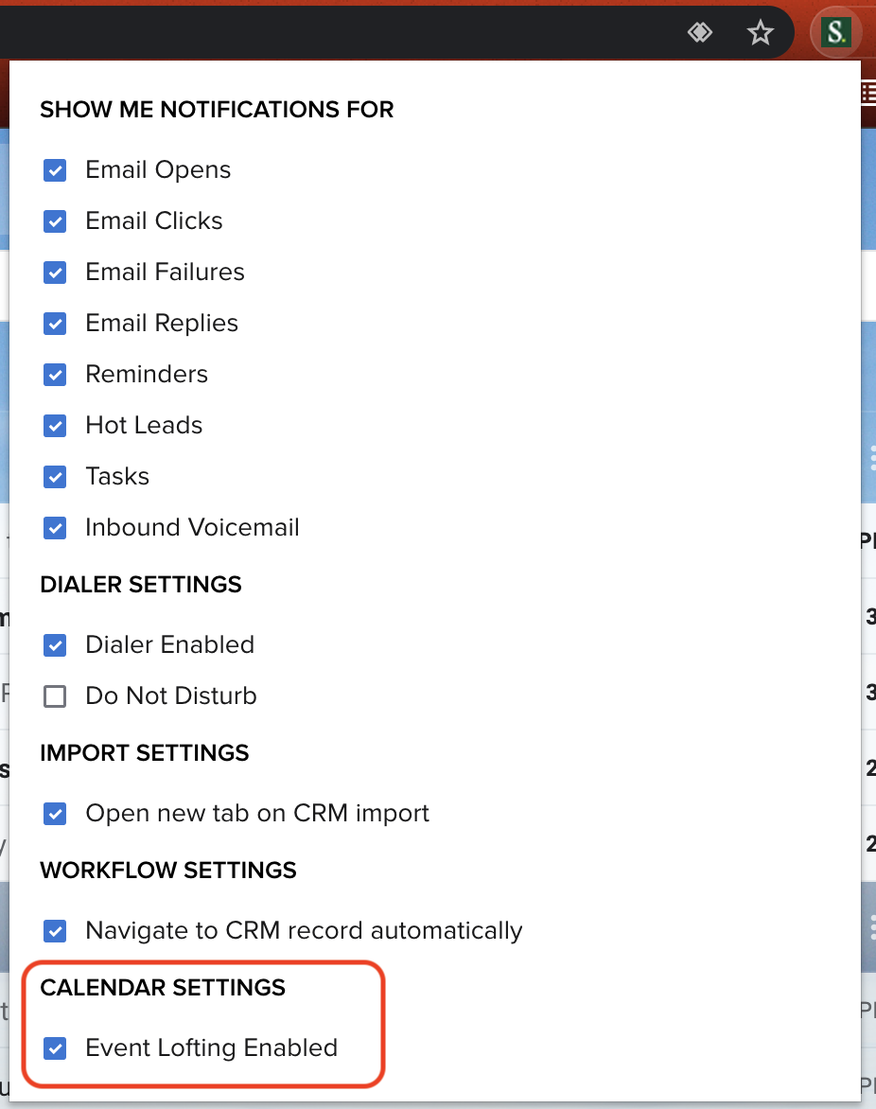Disable opening new tab on CRM import
Image resolution: width=876 pixels, height=1109 pixels.
coord(55,814)
